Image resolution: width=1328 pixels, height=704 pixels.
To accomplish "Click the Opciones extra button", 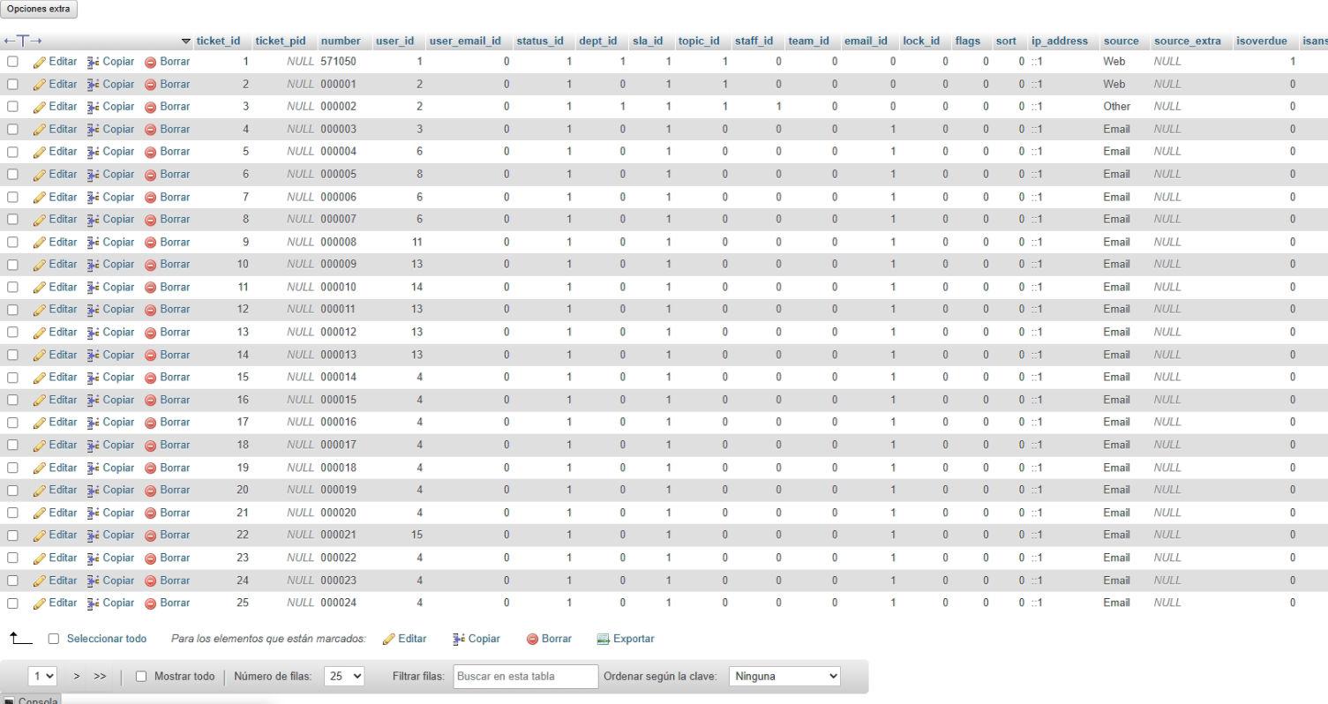I will 39,9.
